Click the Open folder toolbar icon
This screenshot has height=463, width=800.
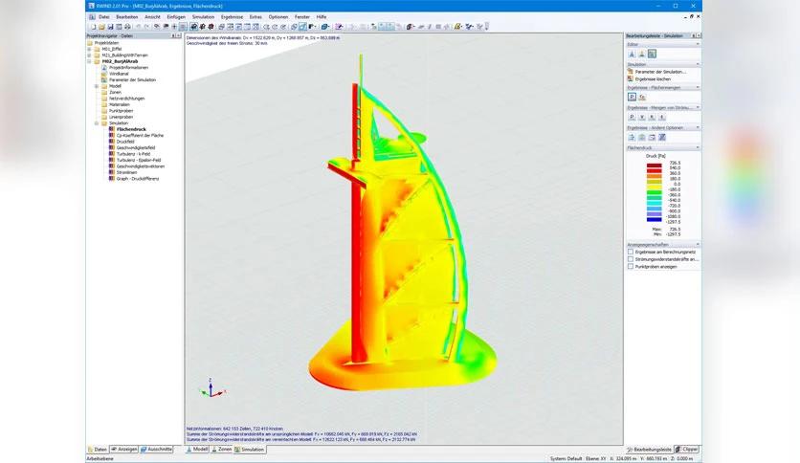[x=101, y=27]
